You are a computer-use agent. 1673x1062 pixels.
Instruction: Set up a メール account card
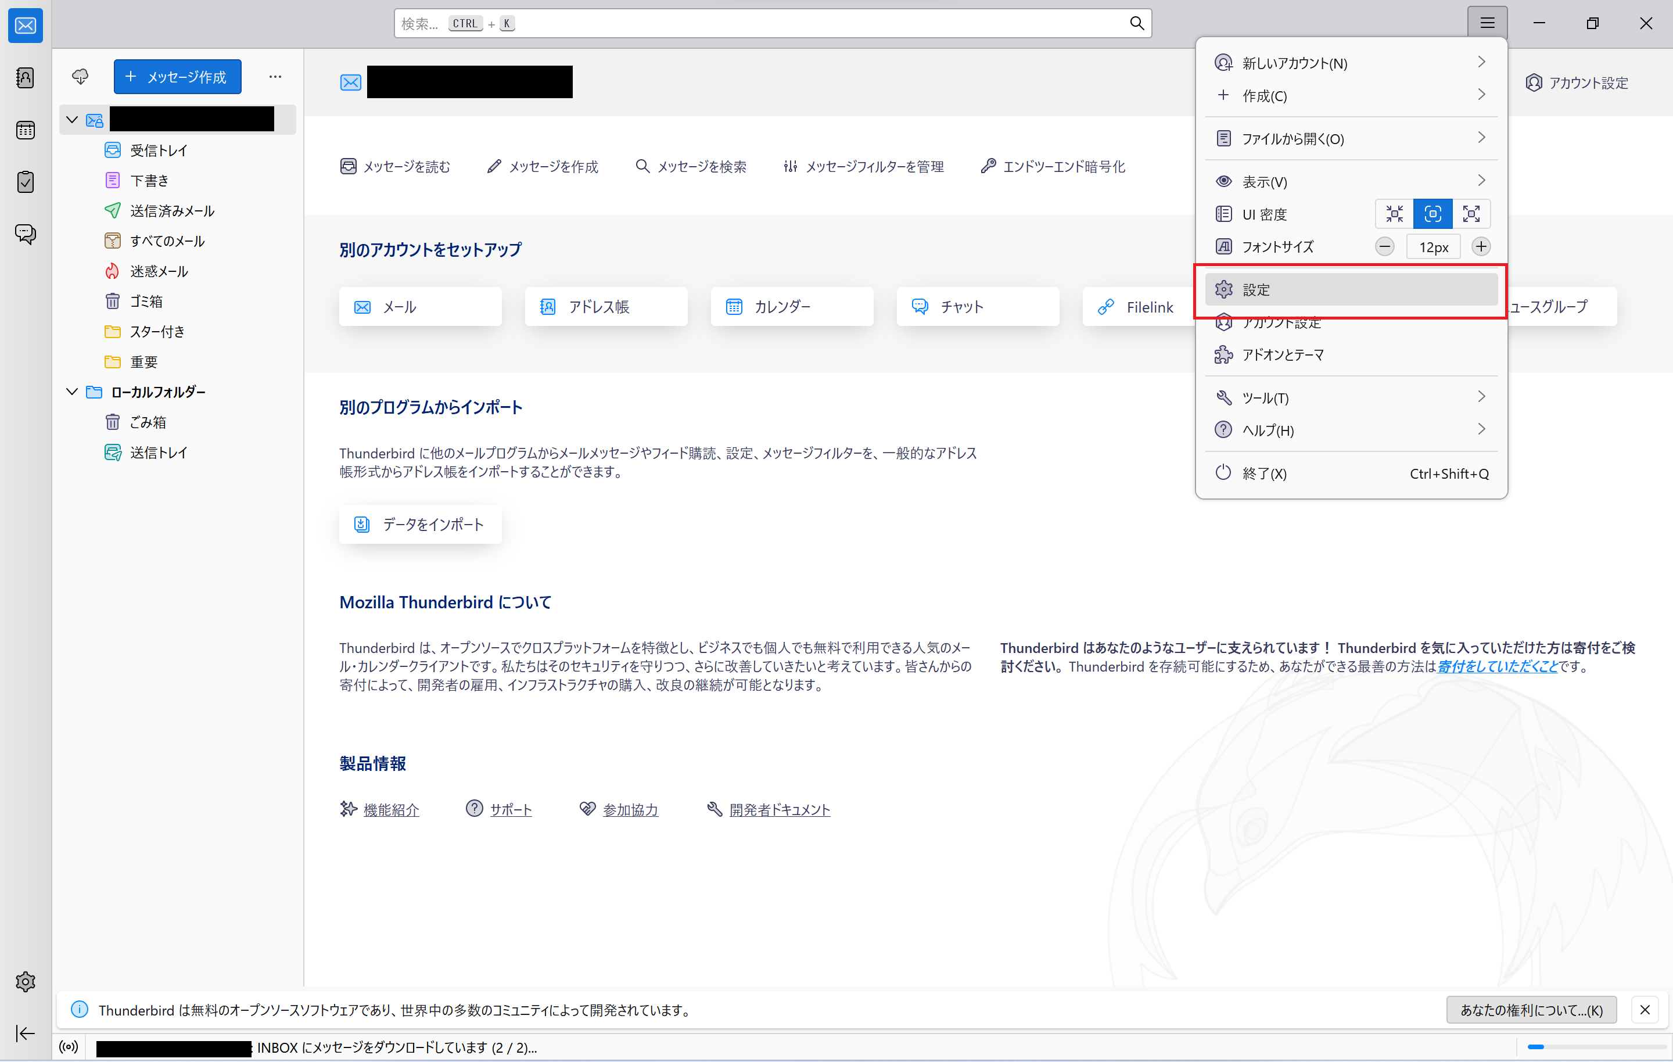pyautogui.click(x=419, y=307)
